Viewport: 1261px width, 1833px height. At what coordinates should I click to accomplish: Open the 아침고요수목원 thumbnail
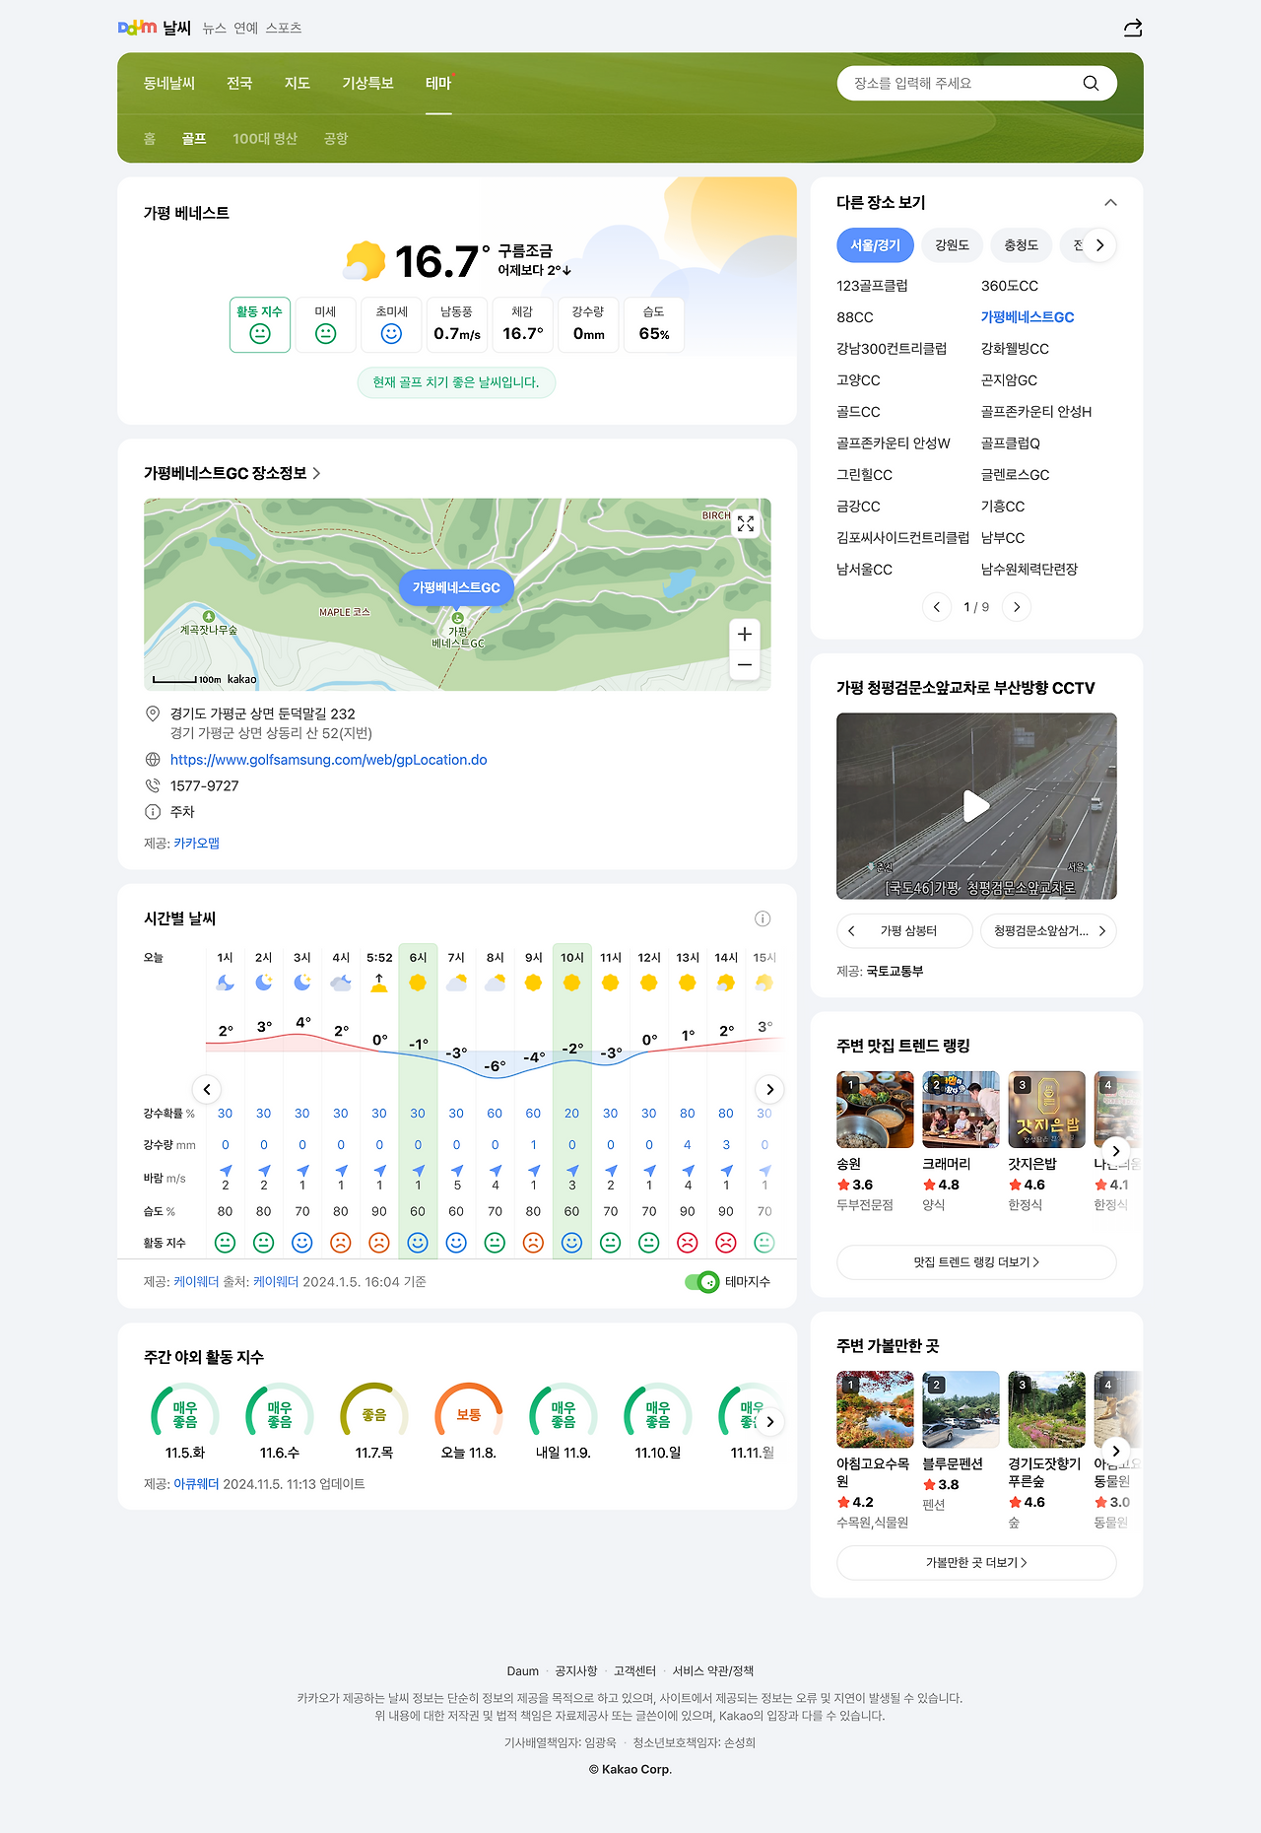[x=875, y=1409]
